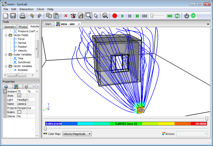Open the Clock menu

pyautogui.click(x=40, y=9)
